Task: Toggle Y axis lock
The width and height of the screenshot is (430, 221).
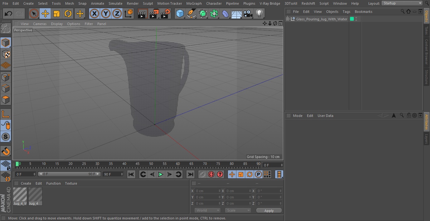Action: (106, 13)
